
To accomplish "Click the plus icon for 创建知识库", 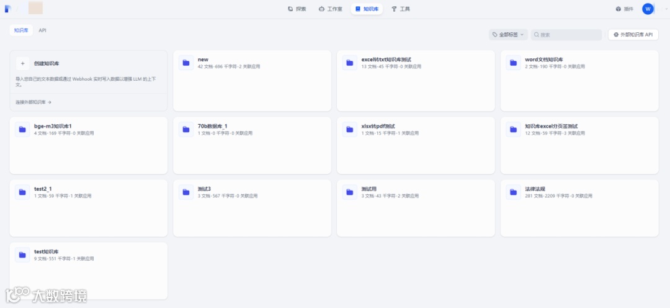I will tap(23, 63).
